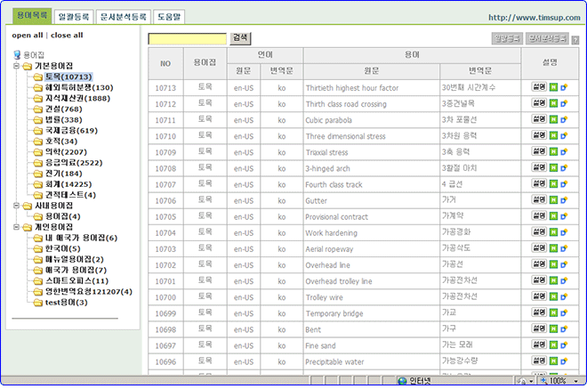Click green N icon for Cubic parabola row
587x389 pixels.
click(x=553, y=119)
